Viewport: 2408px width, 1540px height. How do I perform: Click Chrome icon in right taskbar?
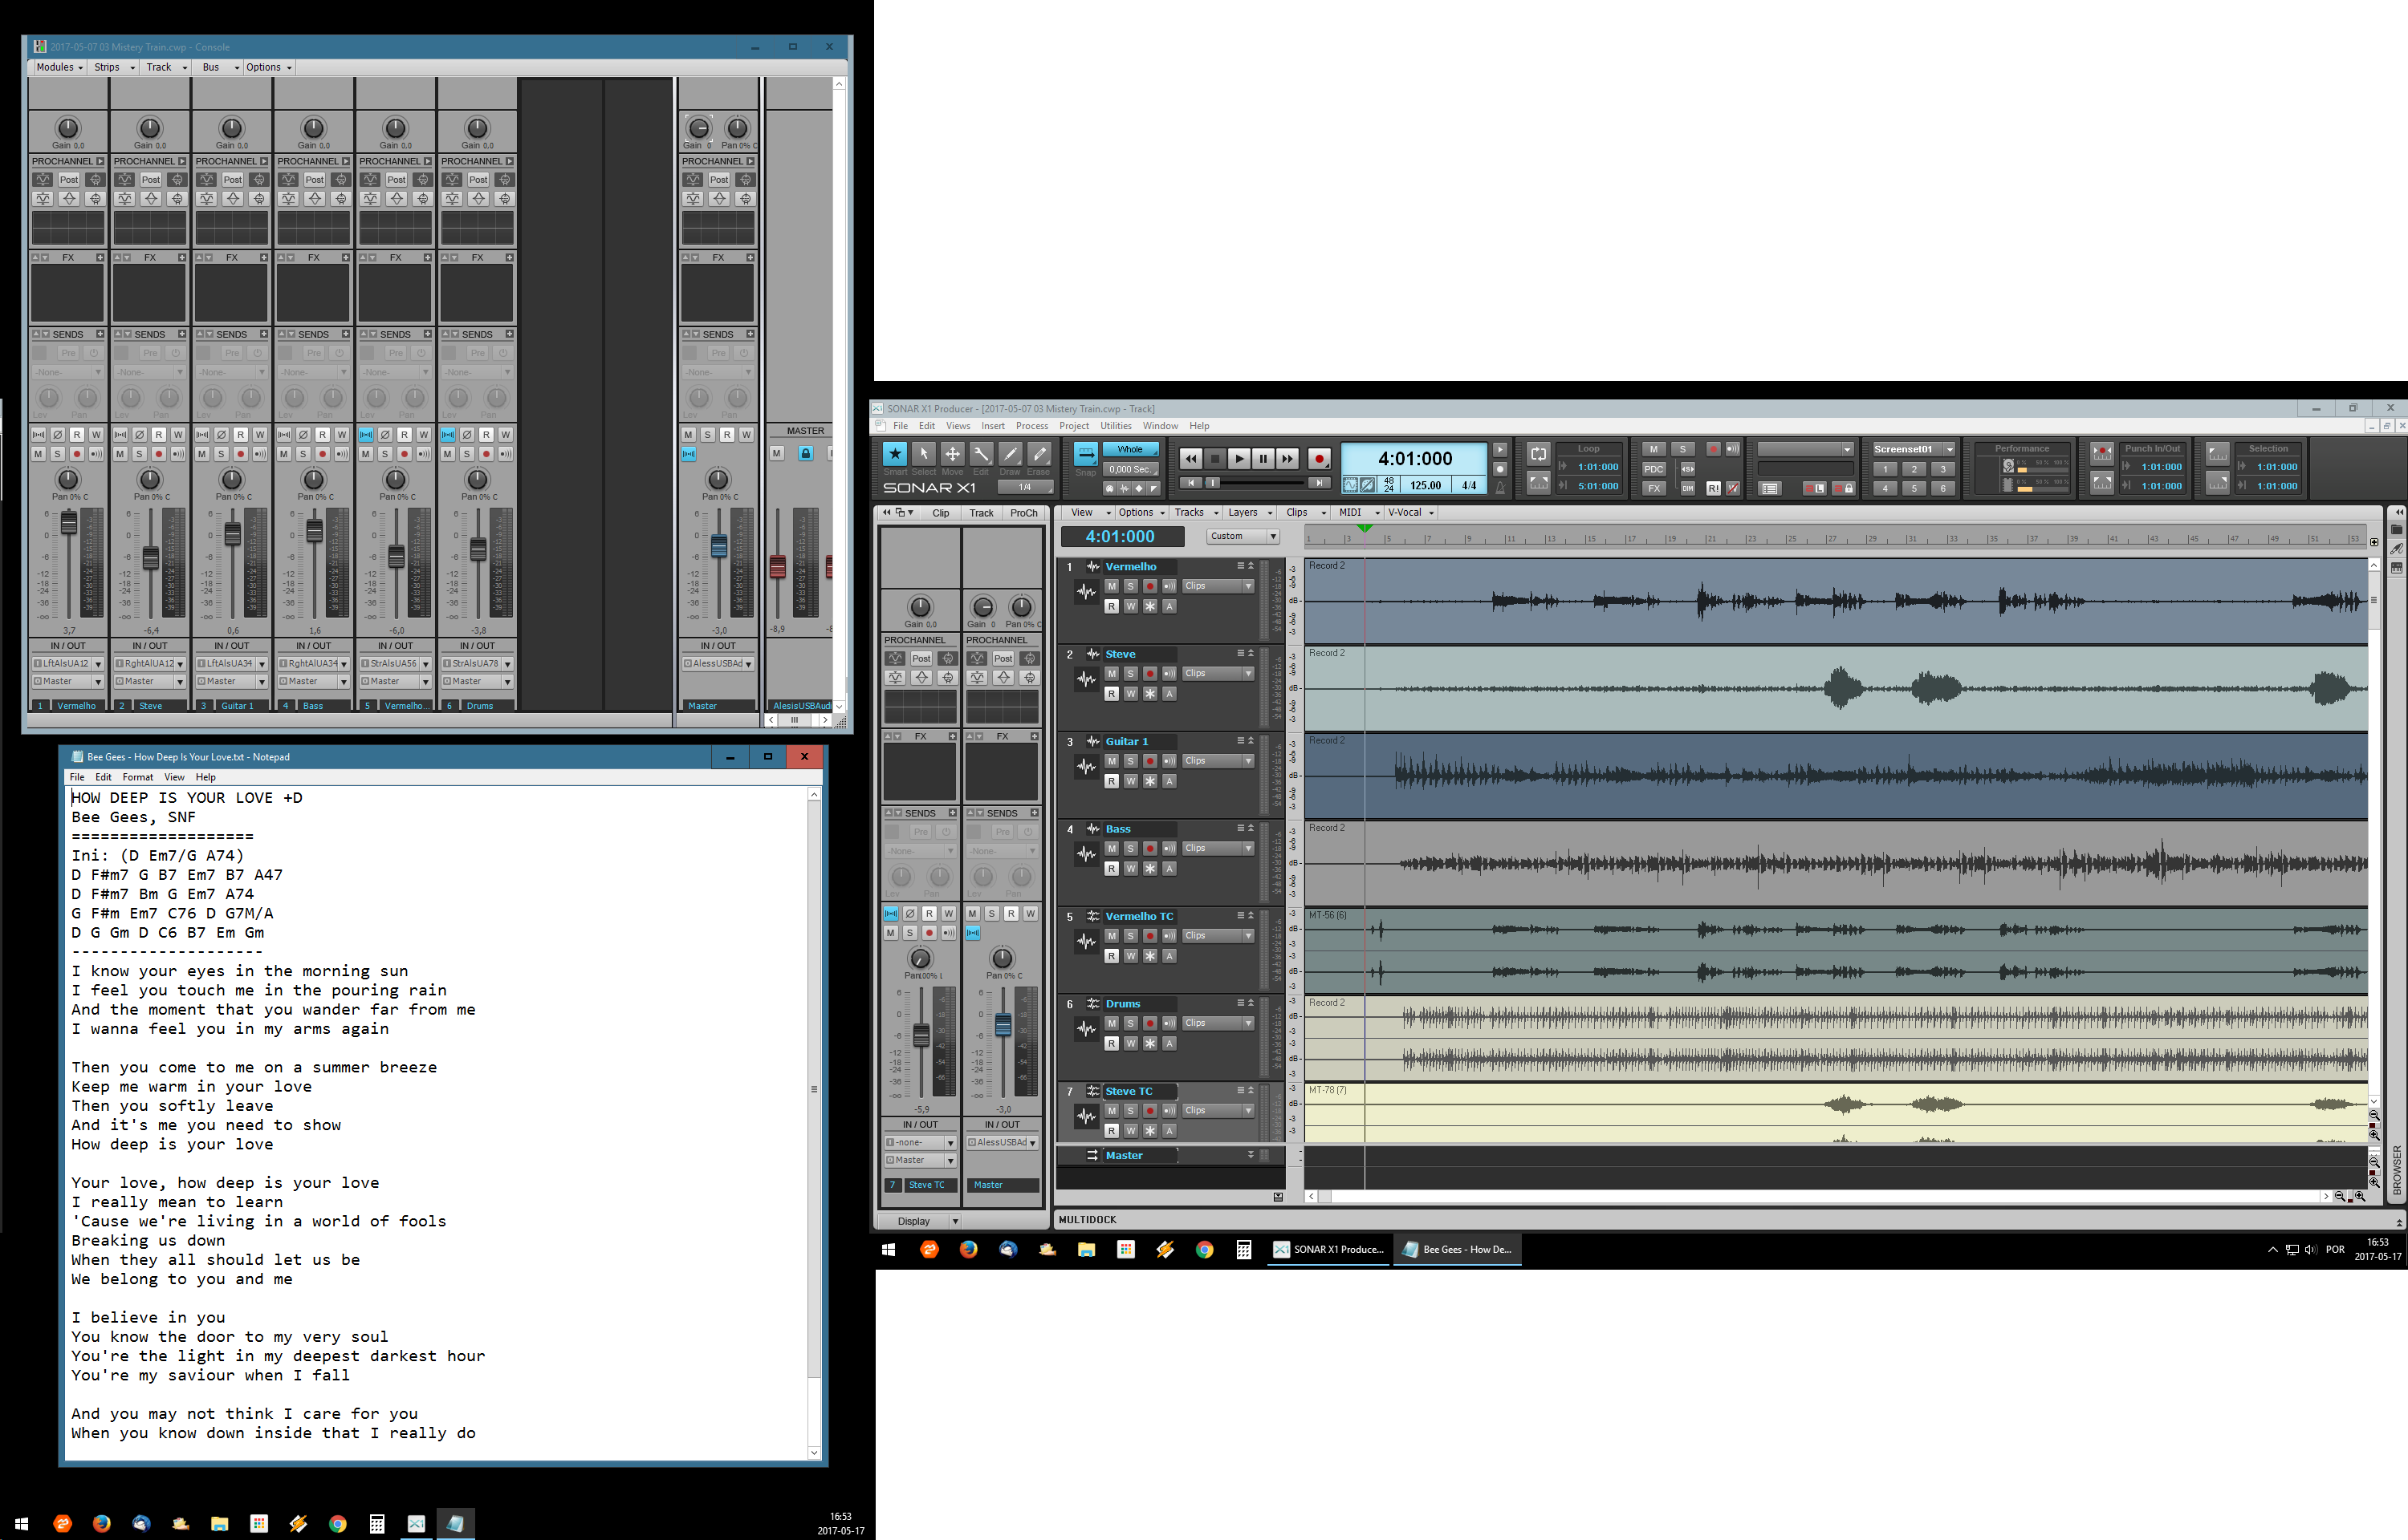[1205, 1250]
